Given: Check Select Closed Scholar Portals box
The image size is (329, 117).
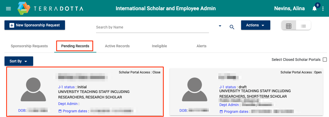Looking at the screenshot, I should click(325, 60).
